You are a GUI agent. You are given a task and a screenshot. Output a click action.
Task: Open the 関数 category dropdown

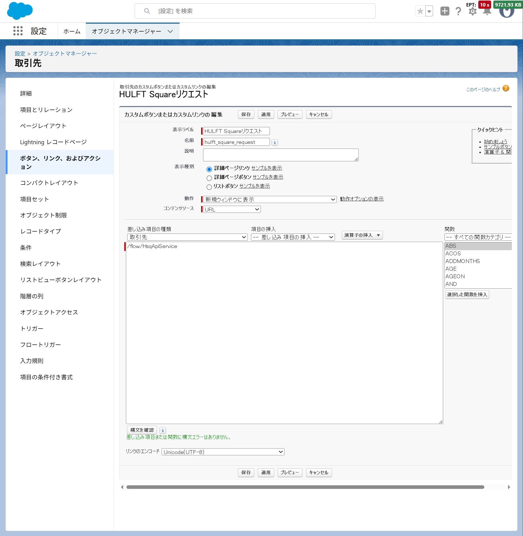[x=478, y=237]
